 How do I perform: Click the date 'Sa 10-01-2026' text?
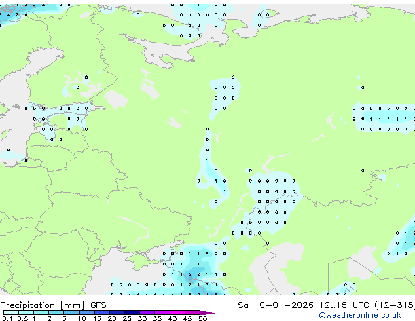point(276,305)
